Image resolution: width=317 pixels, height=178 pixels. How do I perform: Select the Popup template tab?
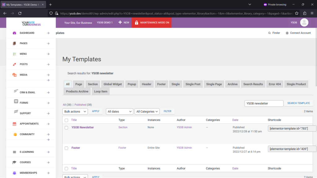[132, 84]
